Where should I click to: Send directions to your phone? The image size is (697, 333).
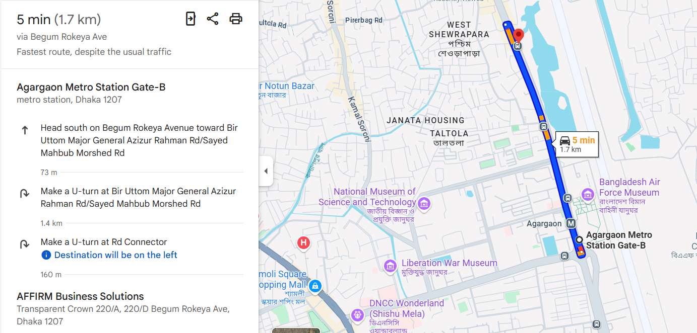click(191, 18)
